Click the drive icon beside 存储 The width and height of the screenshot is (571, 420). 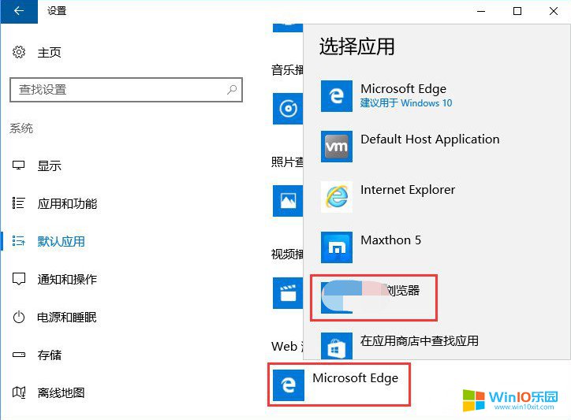(19, 355)
